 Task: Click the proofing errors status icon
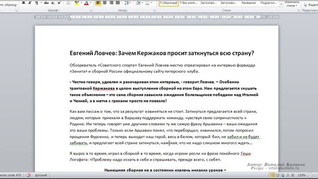(x=29, y=175)
